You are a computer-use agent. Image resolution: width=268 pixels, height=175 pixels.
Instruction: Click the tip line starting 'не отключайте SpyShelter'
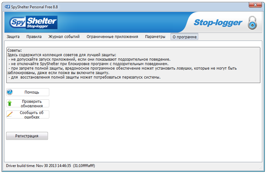pyautogui.click(x=89, y=64)
